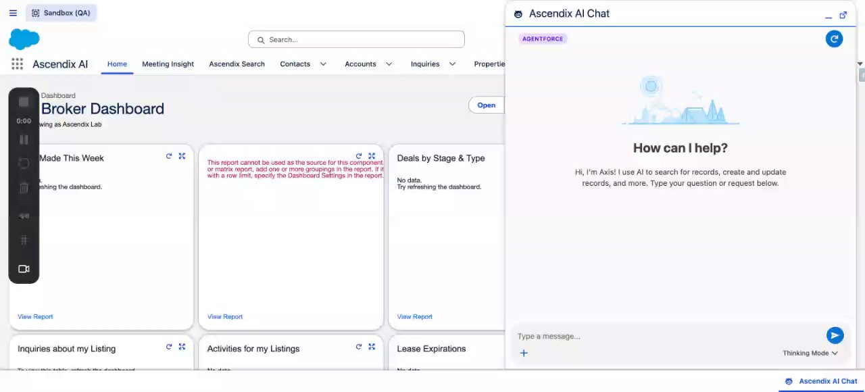Click the Open button on Broker Dashboard
This screenshot has width=865, height=392.
(x=486, y=105)
